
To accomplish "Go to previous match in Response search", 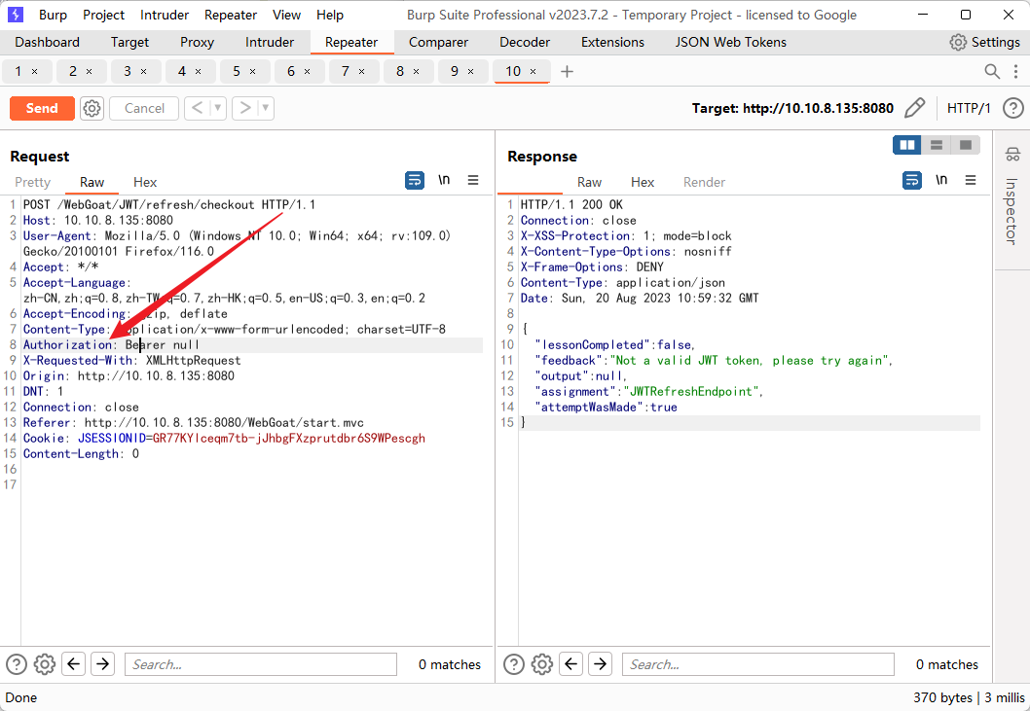I will point(570,664).
